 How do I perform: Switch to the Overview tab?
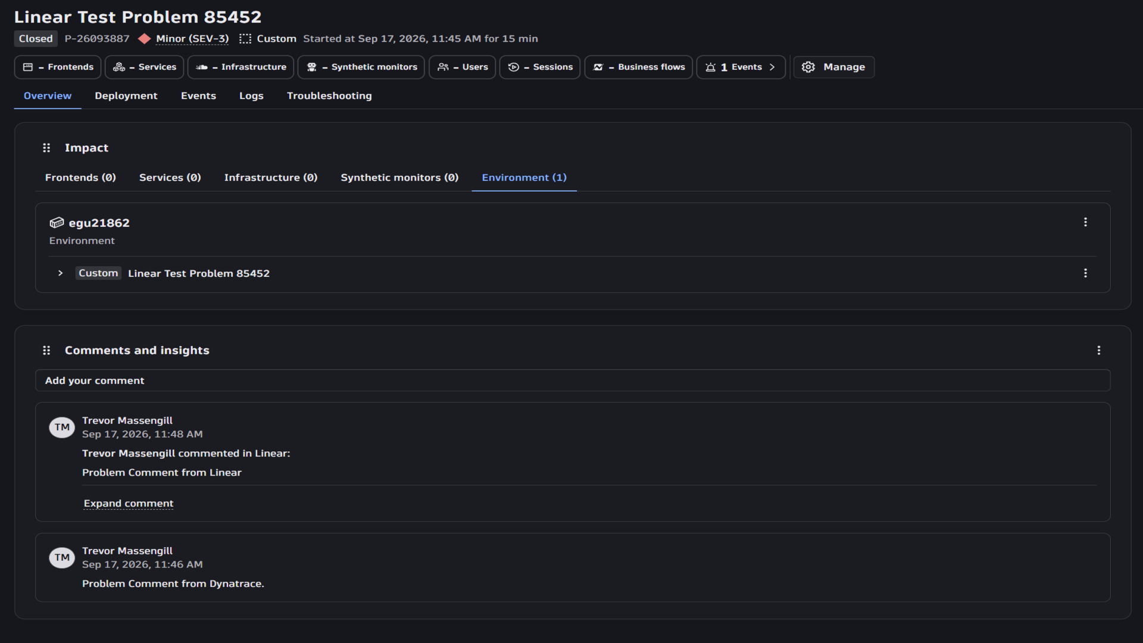click(x=48, y=96)
